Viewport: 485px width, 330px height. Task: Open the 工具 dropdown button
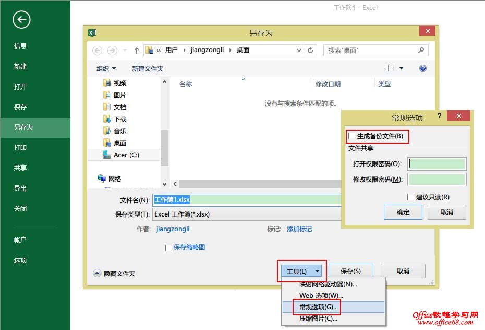tap(301, 271)
